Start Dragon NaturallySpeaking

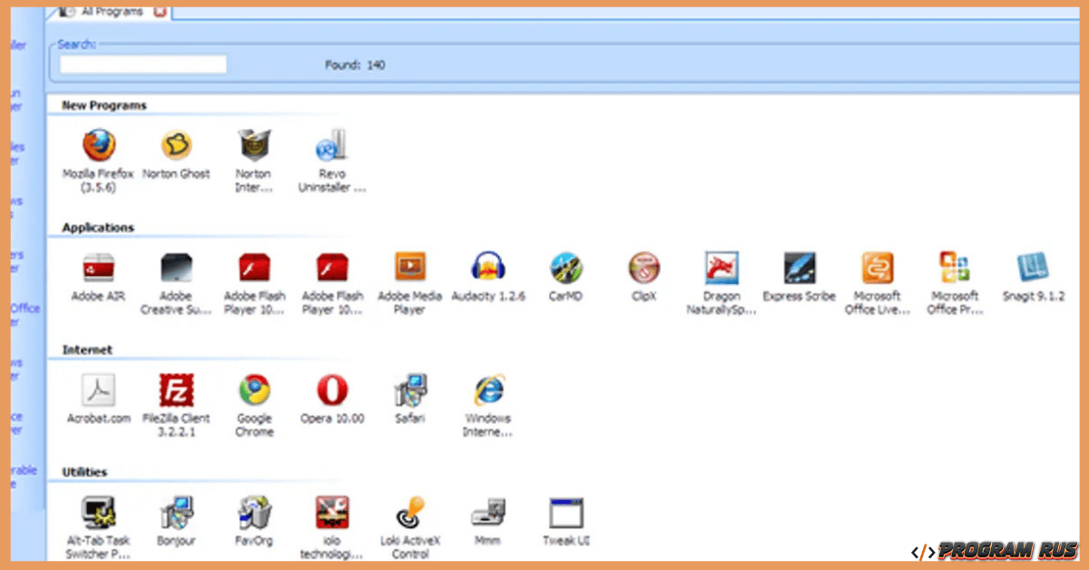[721, 268]
